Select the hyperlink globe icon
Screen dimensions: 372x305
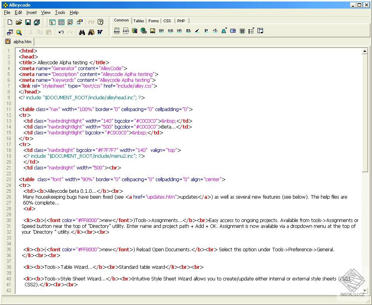tap(143, 30)
